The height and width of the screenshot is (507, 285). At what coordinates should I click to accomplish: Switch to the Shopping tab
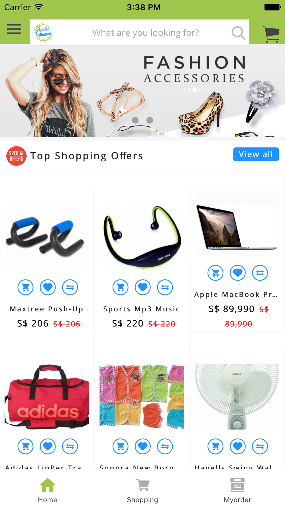point(142,490)
